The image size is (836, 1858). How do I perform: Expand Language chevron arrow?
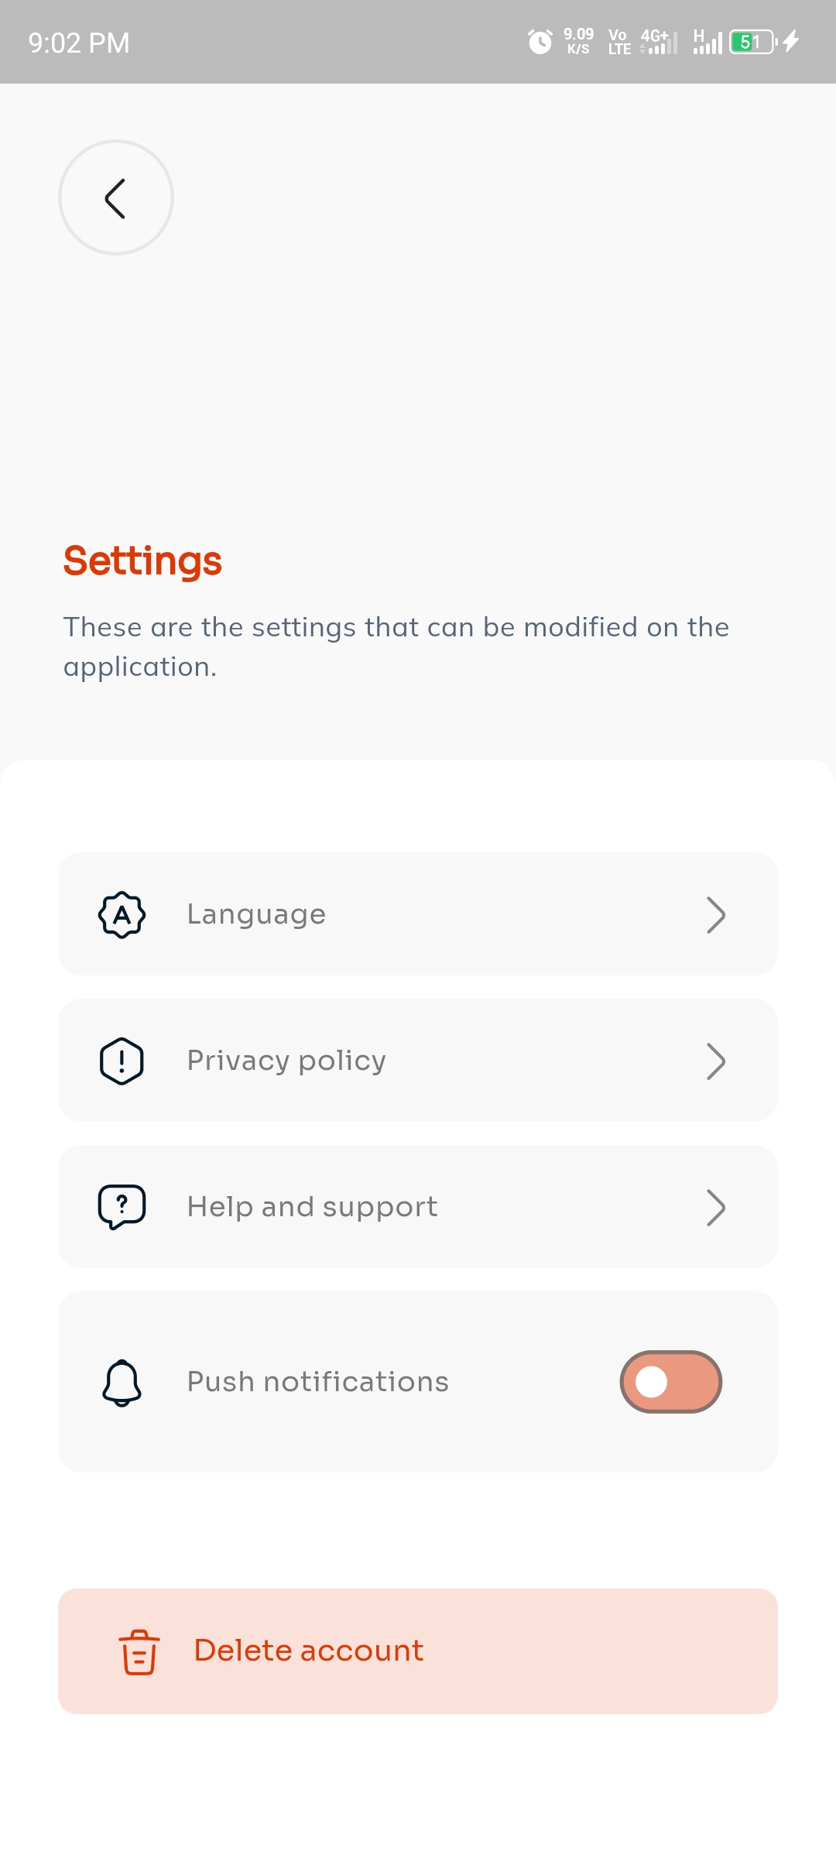tap(715, 915)
